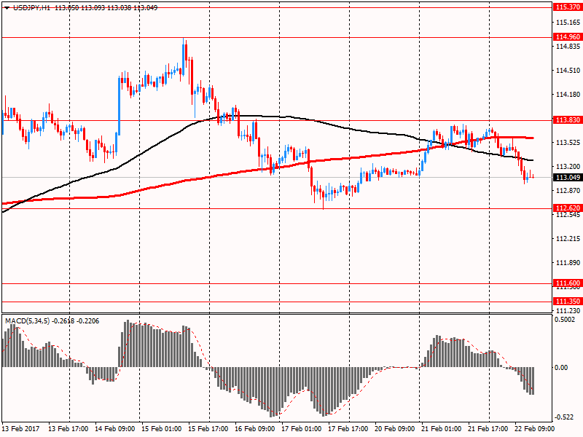
Task: Click the 113.525 price scale value
Action: point(568,142)
